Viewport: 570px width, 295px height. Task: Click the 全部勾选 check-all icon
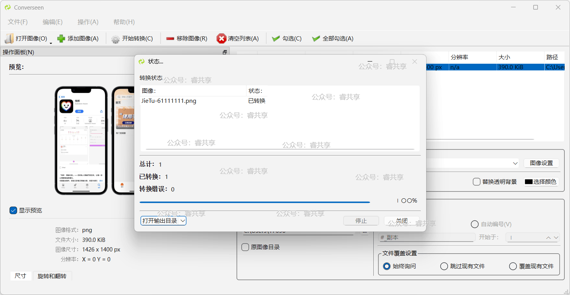pyautogui.click(x=316, y=39)
